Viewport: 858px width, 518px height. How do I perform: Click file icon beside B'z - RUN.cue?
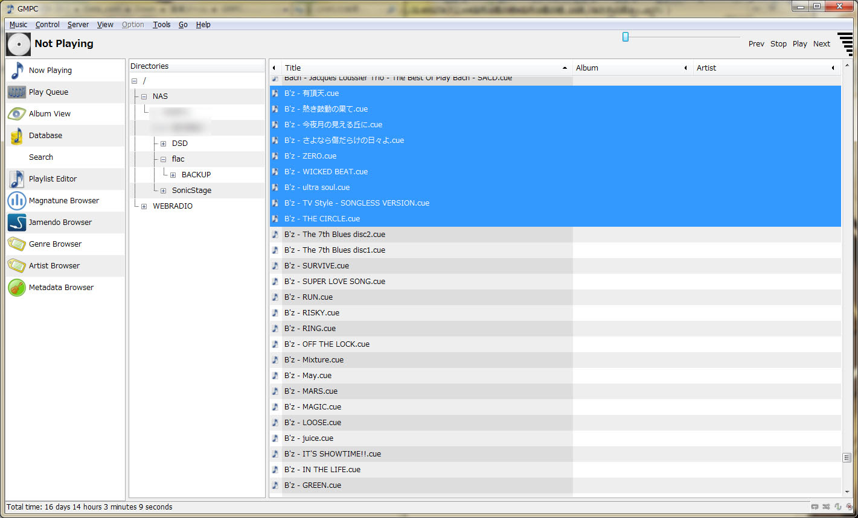coord(275,297)
